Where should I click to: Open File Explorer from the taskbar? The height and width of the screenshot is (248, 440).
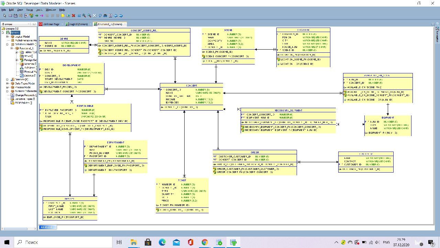(133, 242)
